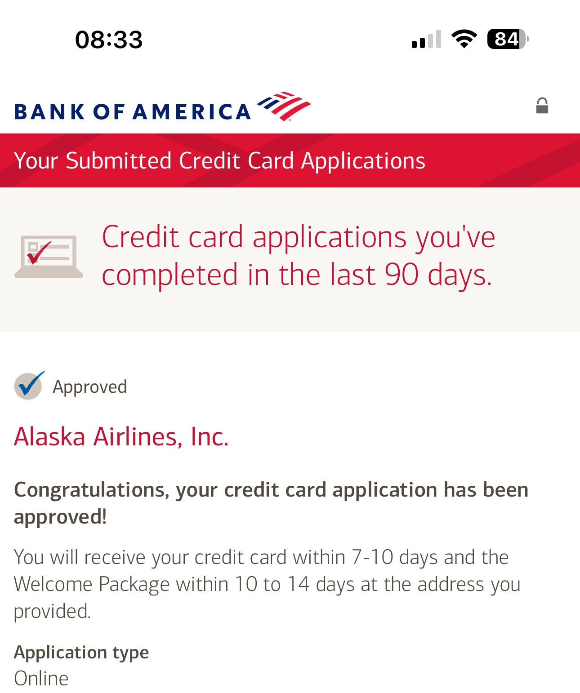The image size is (580, 693).
Task: Tap the word 'approved!' in bold message
Action: tap(60, 517)
